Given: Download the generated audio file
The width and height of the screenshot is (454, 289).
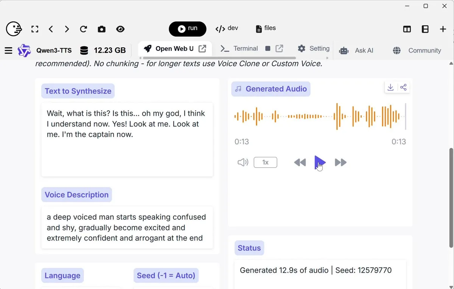Looking at the screenshot, I should point(390,88).
